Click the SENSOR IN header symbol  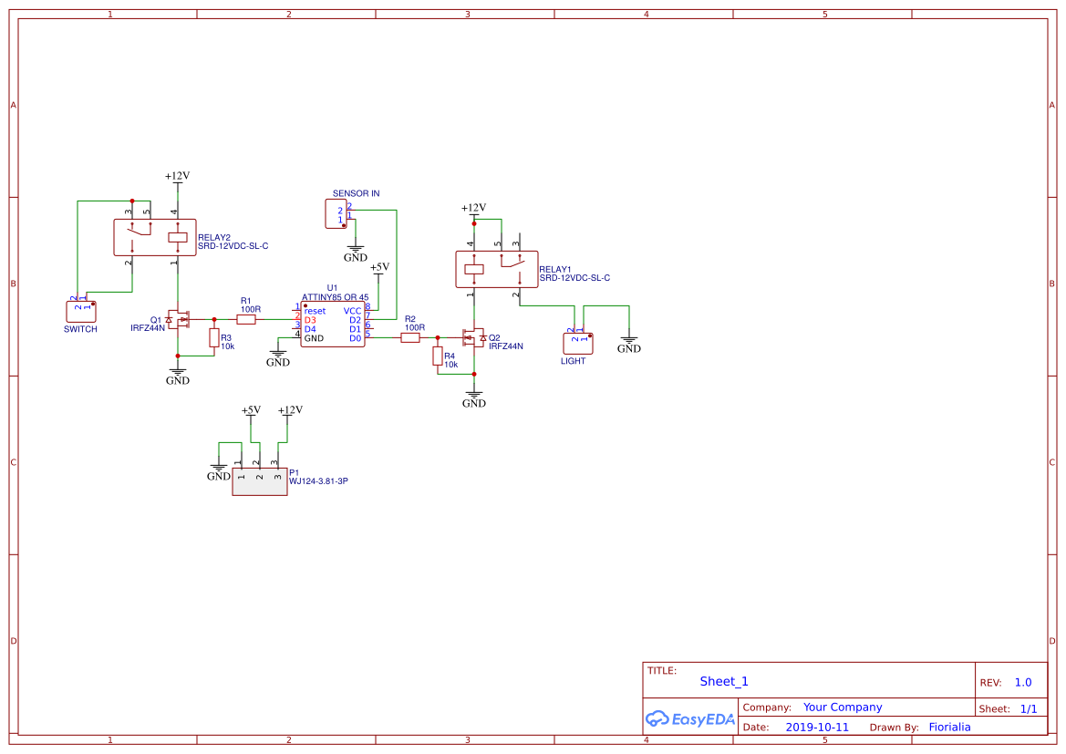coord(334,213)
